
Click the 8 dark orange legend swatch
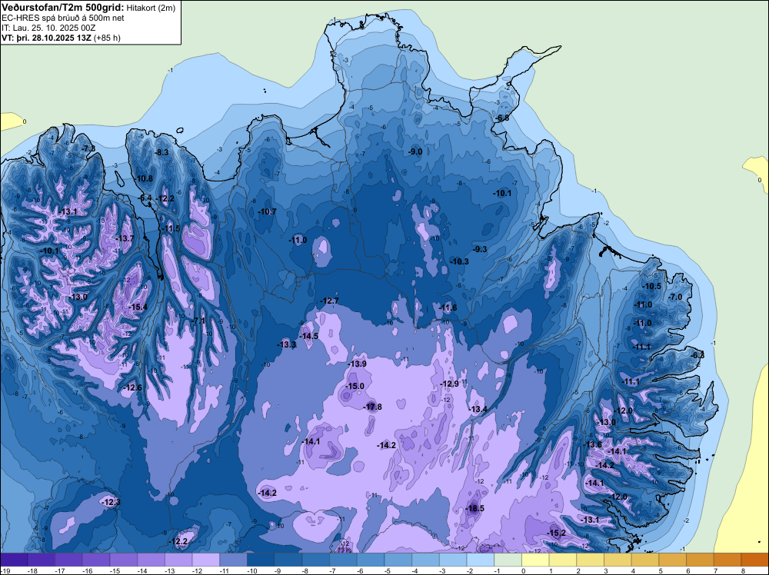click(755, 560)
